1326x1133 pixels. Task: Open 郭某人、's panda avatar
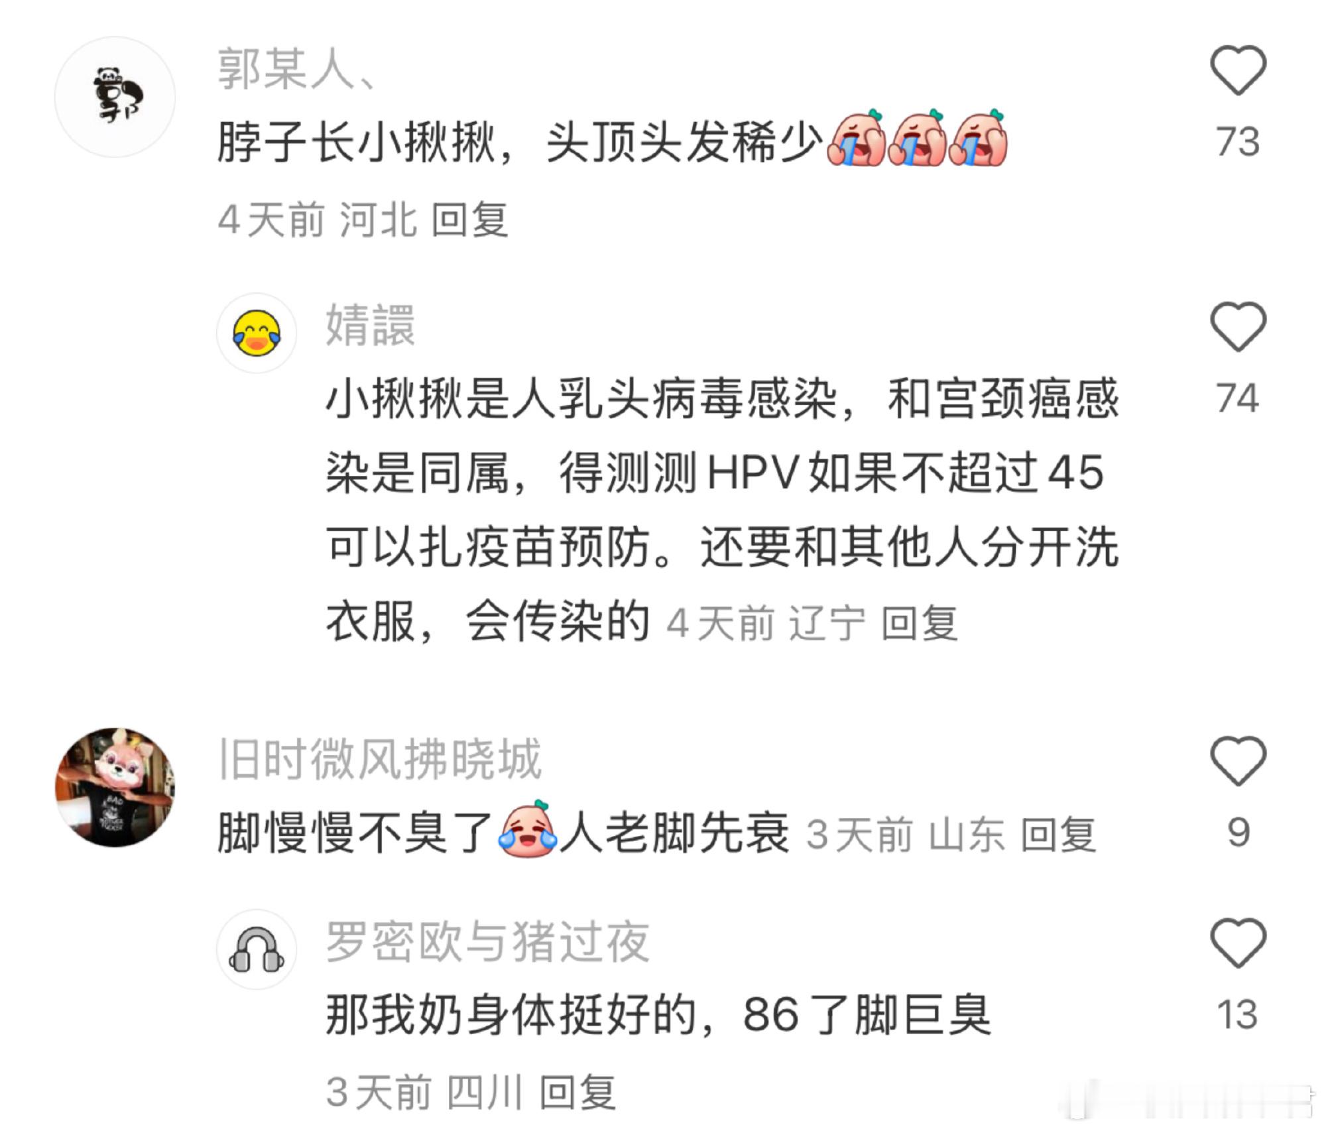115,97
